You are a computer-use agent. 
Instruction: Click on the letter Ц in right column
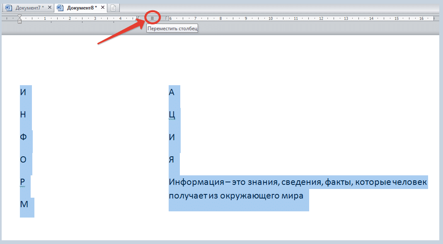pyautogui.click(x=172, y=115)
